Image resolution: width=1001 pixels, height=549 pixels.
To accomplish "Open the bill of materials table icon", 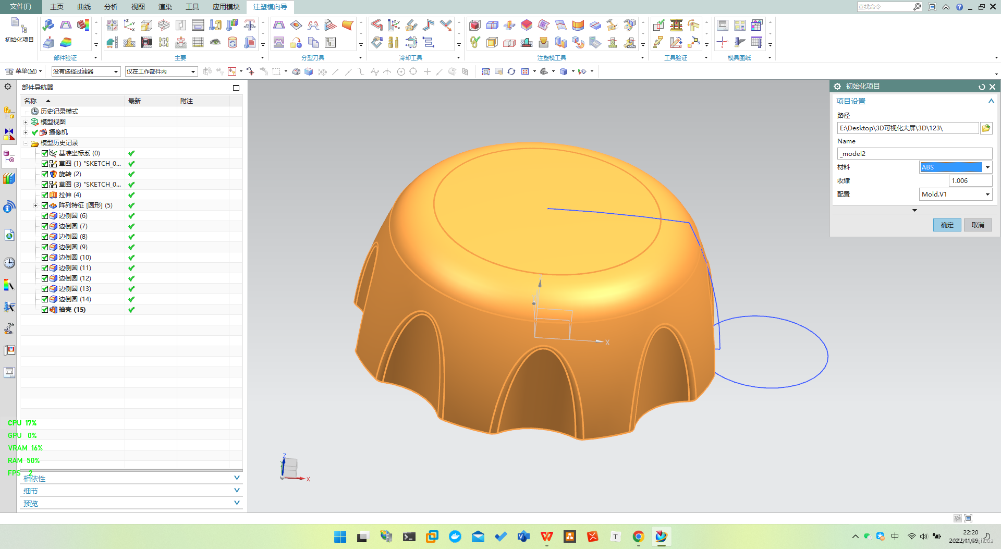I will click(198, 42).
